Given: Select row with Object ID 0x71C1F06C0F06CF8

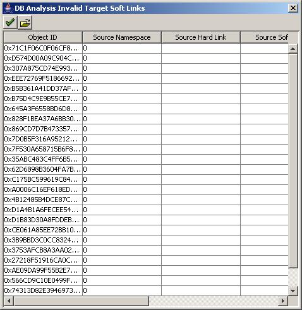Looking at the screenshot, I should pyautogui.click(x=146, y=49).
